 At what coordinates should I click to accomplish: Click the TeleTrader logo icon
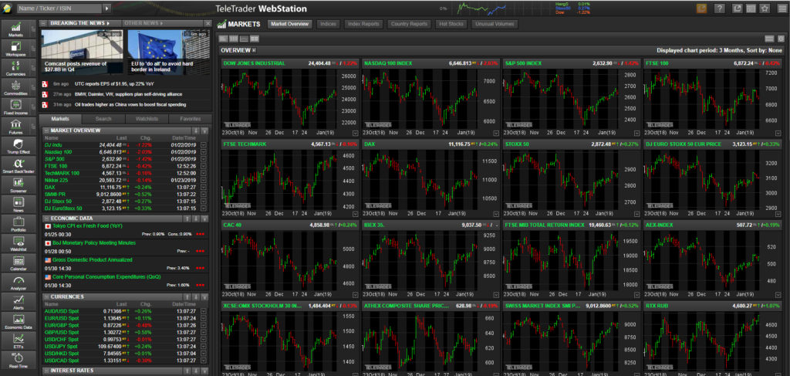(x=8, y=8)
